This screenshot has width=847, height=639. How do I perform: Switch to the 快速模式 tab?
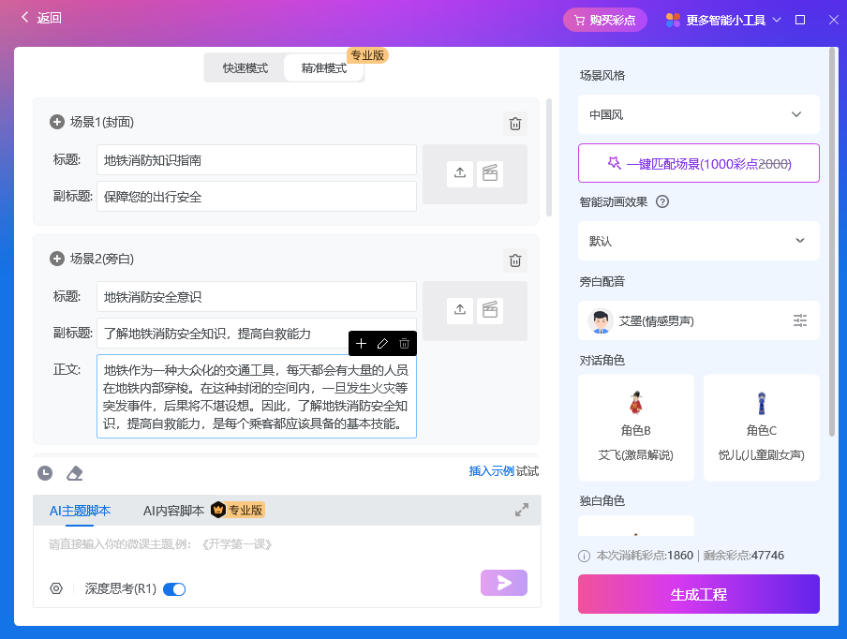click(x=245, y=67)
